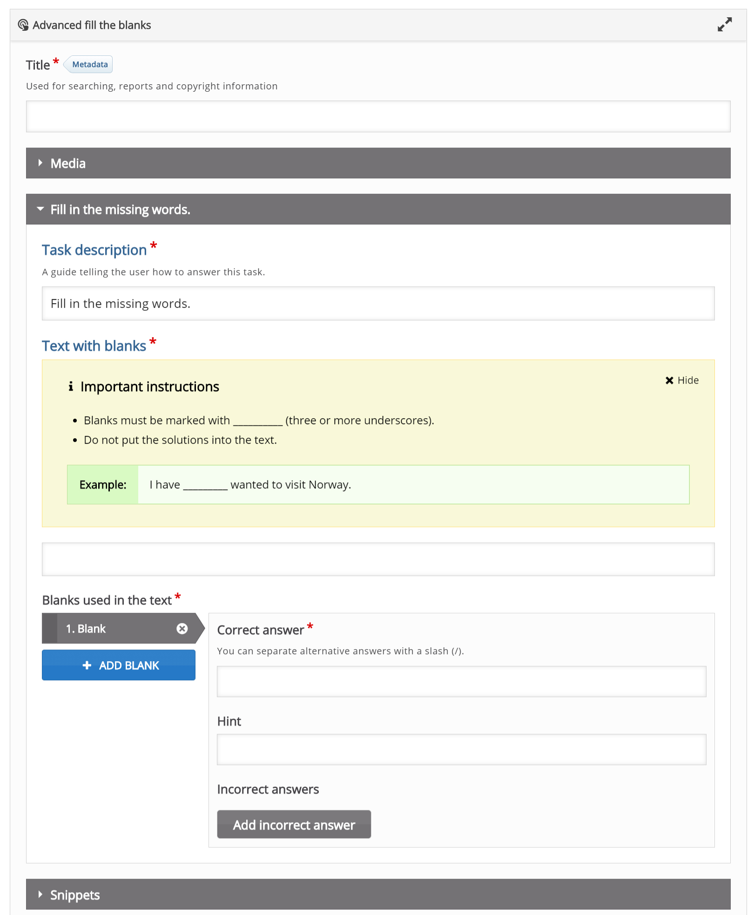Collapse the Fill in the missing words section
The width and height of the screenshot is (754, 915).
40,209
